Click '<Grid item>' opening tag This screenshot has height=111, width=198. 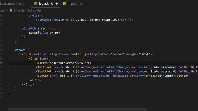[38, 59]
